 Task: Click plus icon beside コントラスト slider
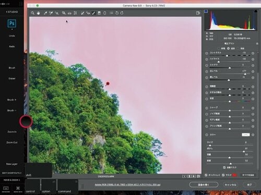[x=253, y=53]
